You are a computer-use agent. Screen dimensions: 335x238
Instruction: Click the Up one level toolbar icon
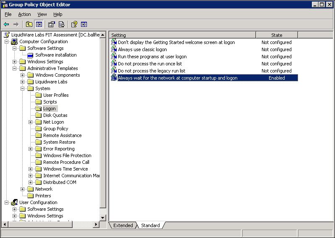29,24
